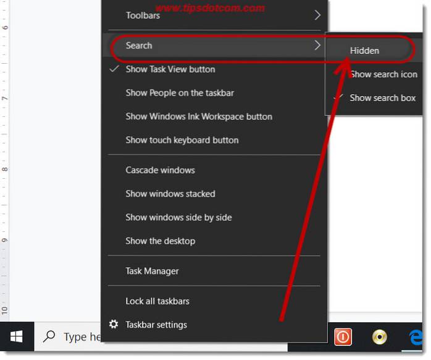Expand the Search submenu chevron
The height and width of the screenshot is (360, 431).
click(x=317, y=45)
